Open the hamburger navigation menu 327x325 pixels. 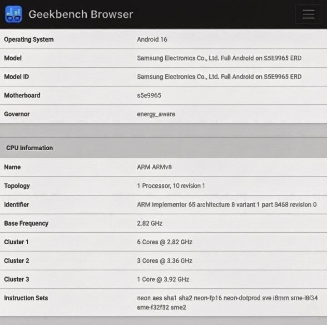(308, 14)
